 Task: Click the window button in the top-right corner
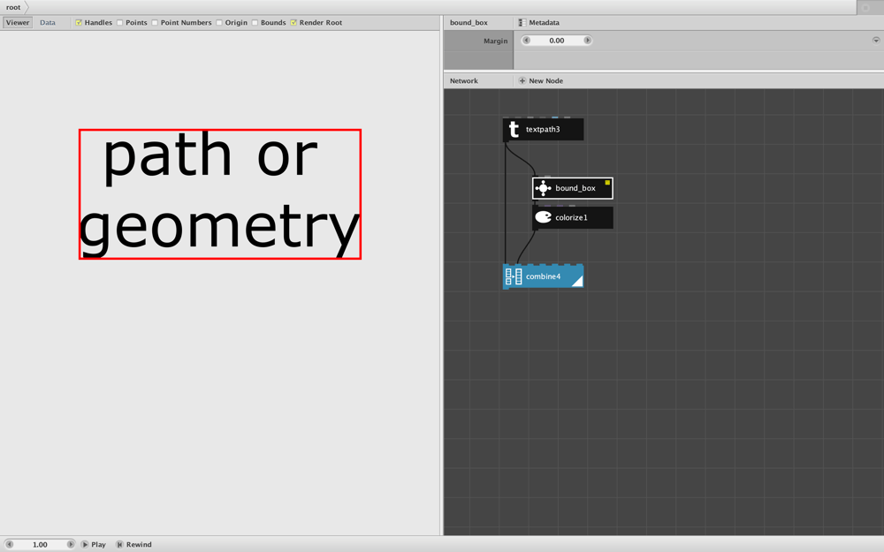click(x=865, y=7)
